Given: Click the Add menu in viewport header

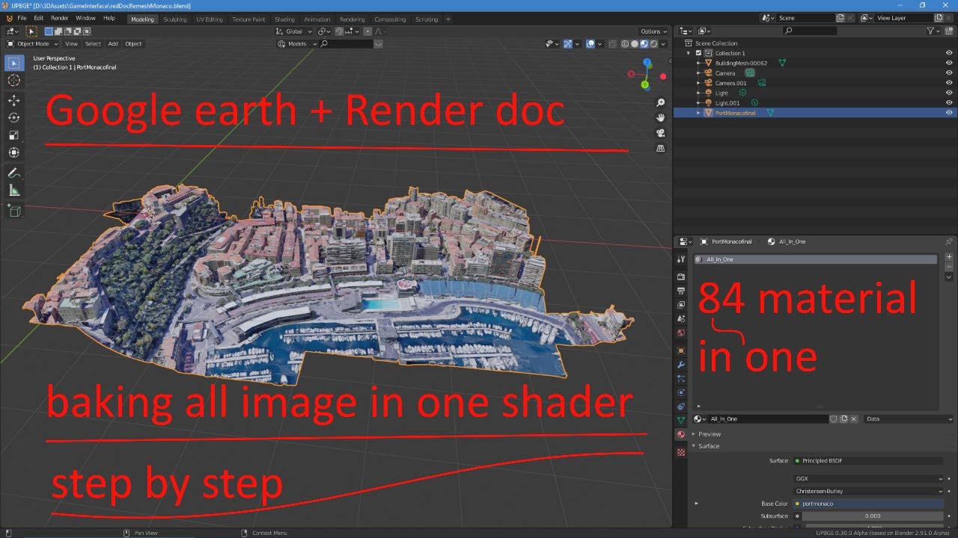Looking at the screenshot, I should pyautogui.click(x=113, y=44).
